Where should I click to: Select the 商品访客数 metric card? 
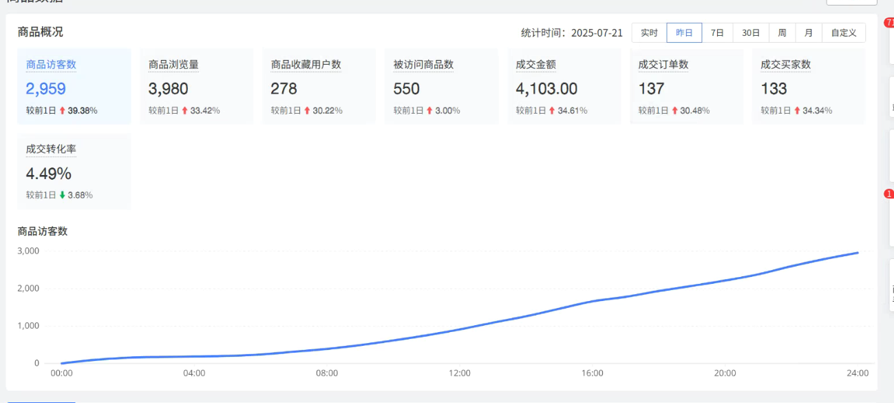pos(74,86)
